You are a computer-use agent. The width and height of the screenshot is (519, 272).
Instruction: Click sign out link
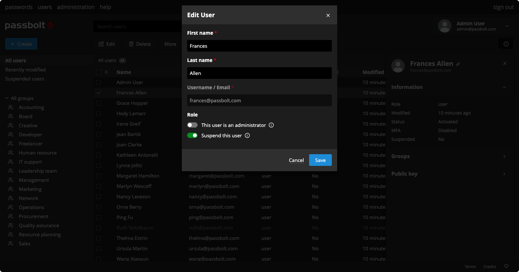click(503, 7)
